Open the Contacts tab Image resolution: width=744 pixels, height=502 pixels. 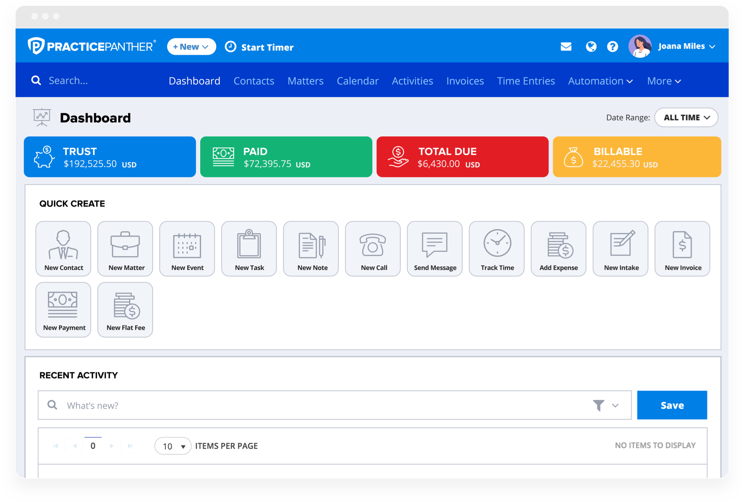254,81
